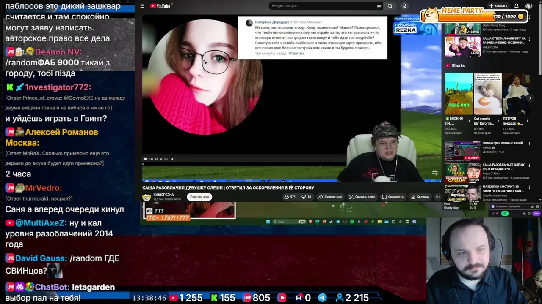Click MrVedro username in chat
Viewport: 542px width, 304px height.
43,188
